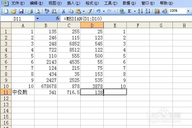The height and width of the screenshot is (128, 192).
Task: Select column A header
Action: click(23, 25)
